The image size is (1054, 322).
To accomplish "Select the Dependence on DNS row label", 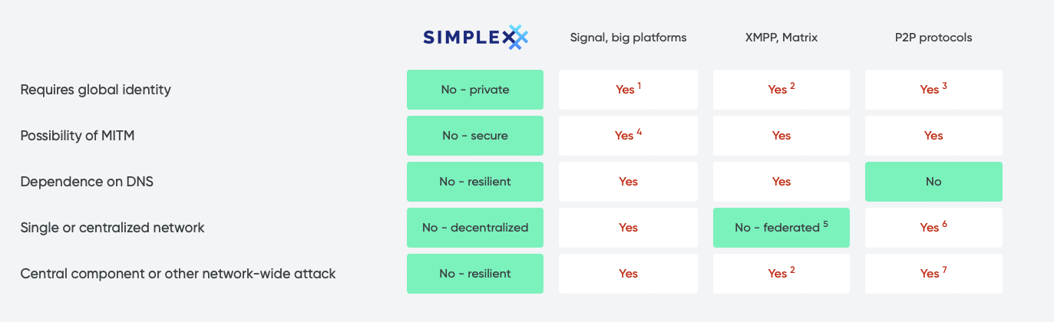I will 83,182.
